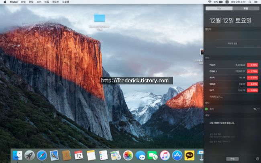Image resolution: width=261 pixels, height=163 pixels.
Task: Open Mail stamp icon in Dock
Action: click(54, 155)
